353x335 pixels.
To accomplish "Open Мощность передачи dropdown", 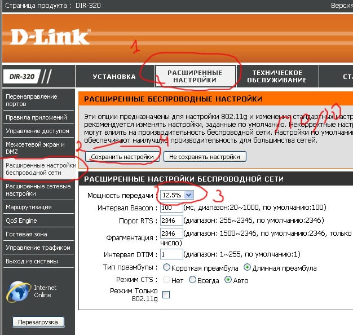I will point(177,195).
